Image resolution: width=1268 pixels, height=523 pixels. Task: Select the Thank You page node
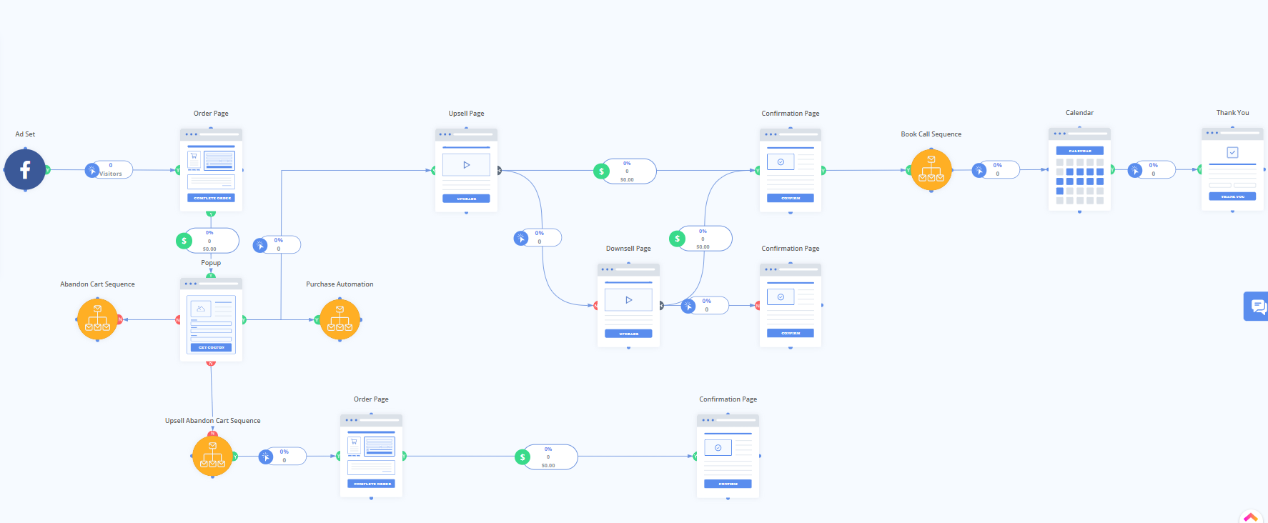click(x=1232, y=170)
